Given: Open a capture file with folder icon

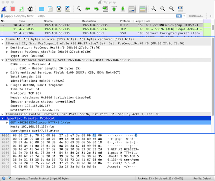Looking at the screenshot, I should [x=41, y=9].
